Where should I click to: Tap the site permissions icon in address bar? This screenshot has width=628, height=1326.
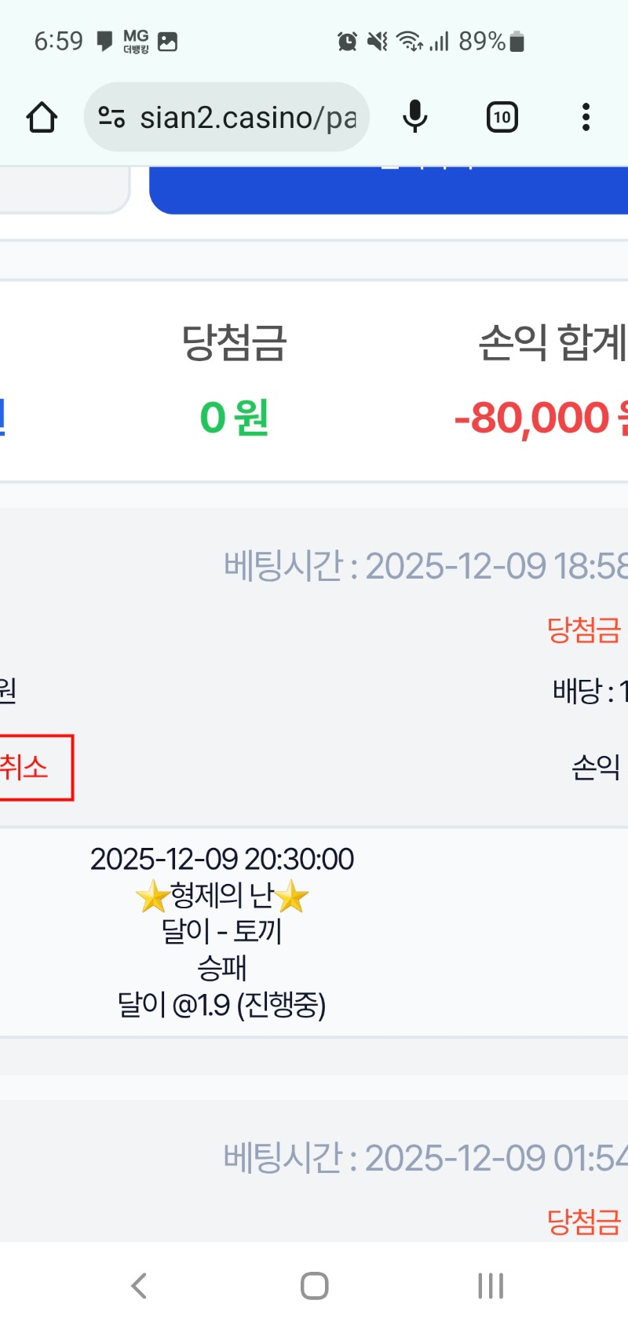(111, 116)
